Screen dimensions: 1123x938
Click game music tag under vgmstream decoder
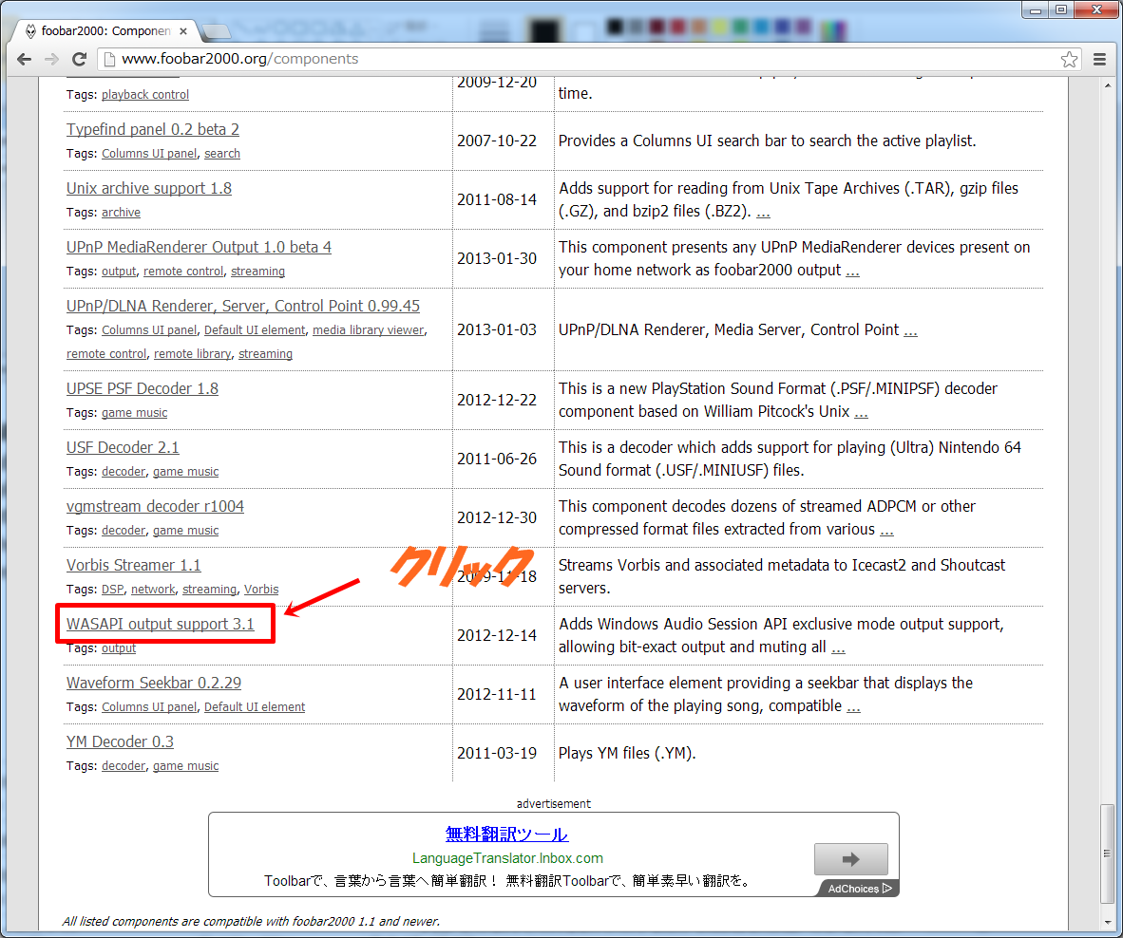point(185,530)
